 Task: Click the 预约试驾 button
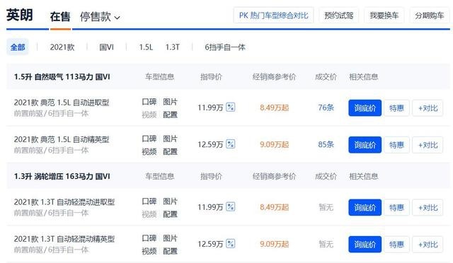[338, 16]
